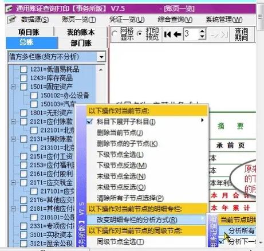The height and width of the screenshot is (251, 264).
Task: Check the 1243=库存商品 checkbox
Action: pos(23,78)
